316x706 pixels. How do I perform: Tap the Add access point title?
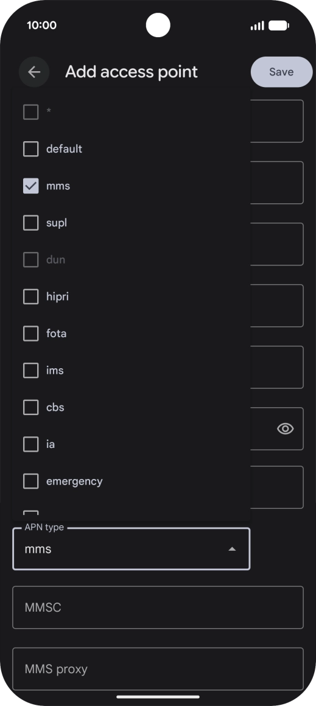pyautogui.click(x=132, y=72)
